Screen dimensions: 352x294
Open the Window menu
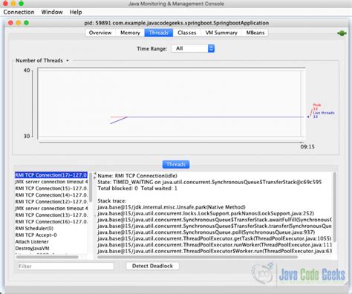pyautogui.click(x=52, y=12)
